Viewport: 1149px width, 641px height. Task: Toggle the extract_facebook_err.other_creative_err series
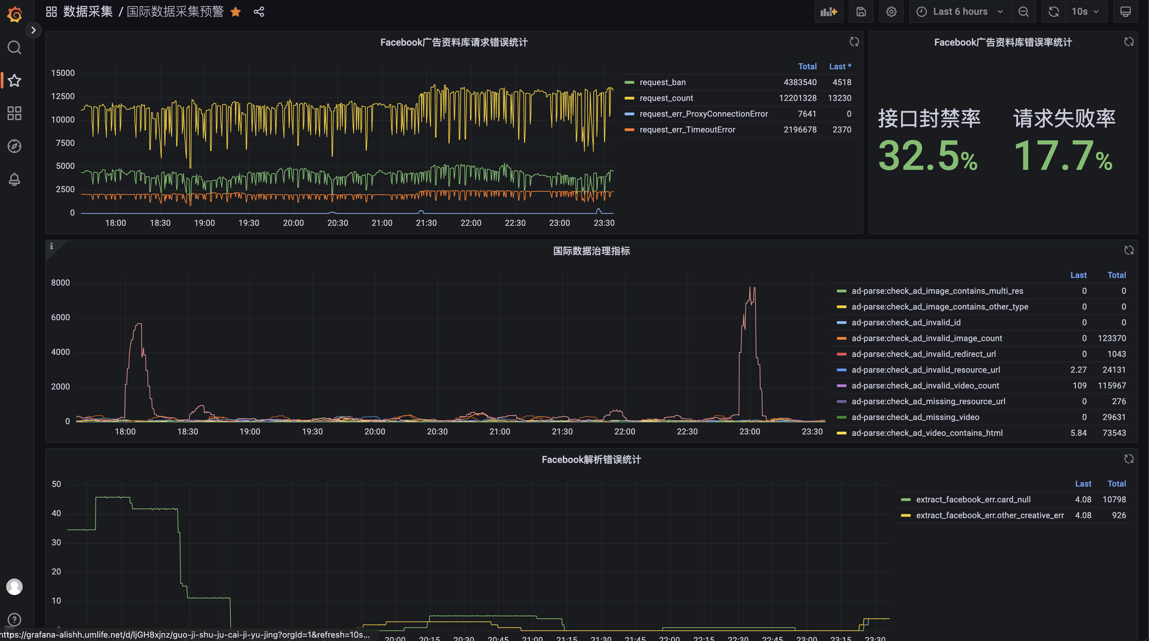coord(990,515)
